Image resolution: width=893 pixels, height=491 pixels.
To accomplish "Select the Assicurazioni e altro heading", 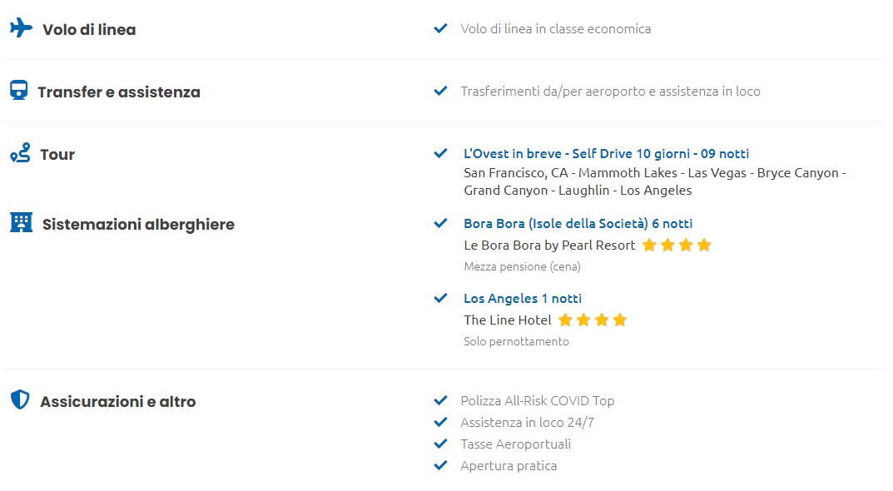I will (x=118, y=402).
